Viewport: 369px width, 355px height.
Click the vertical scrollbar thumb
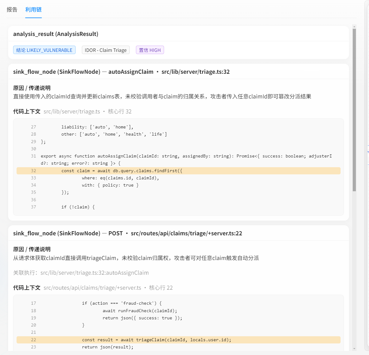click(x=354, y=110)
